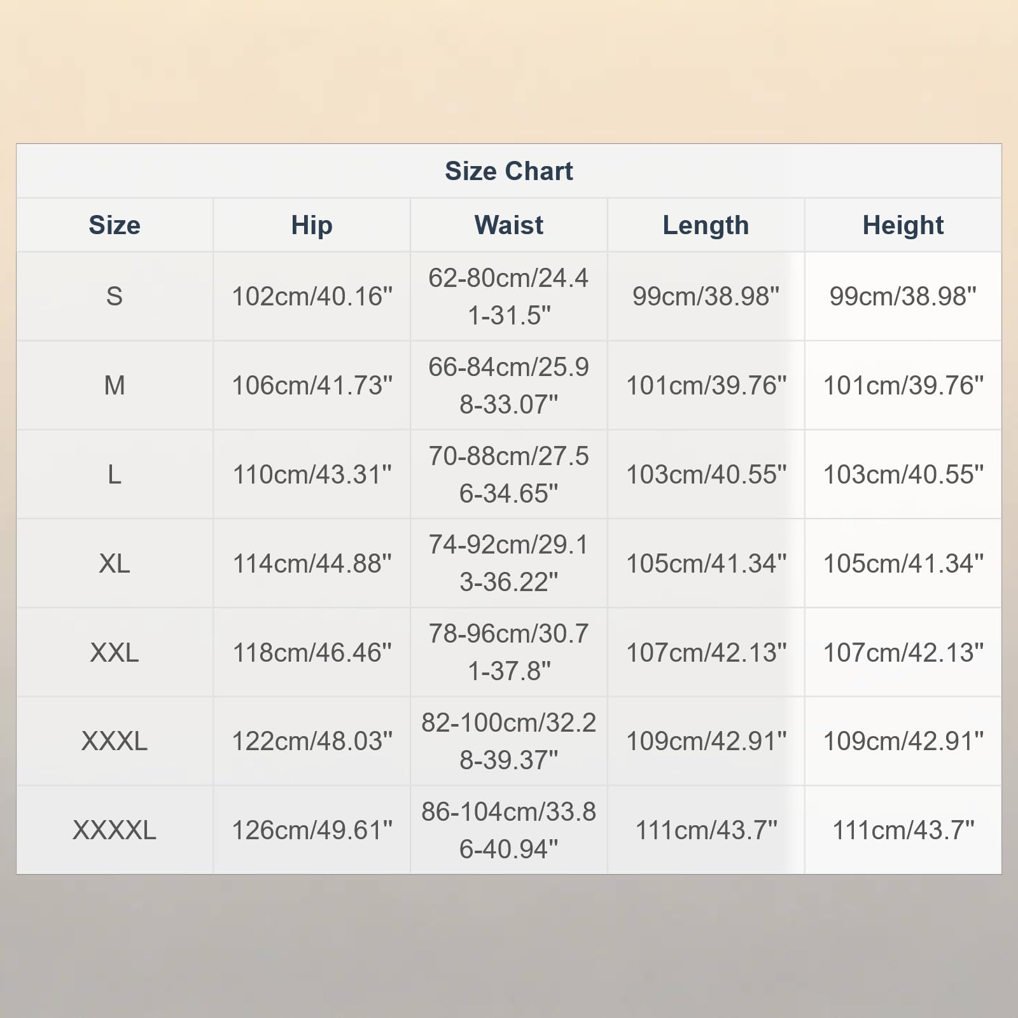Viewport: 1018px width, 1018px height.
Task: Select waist value 66-84cm/25.98-33.07"
Action: pos(509,386)
